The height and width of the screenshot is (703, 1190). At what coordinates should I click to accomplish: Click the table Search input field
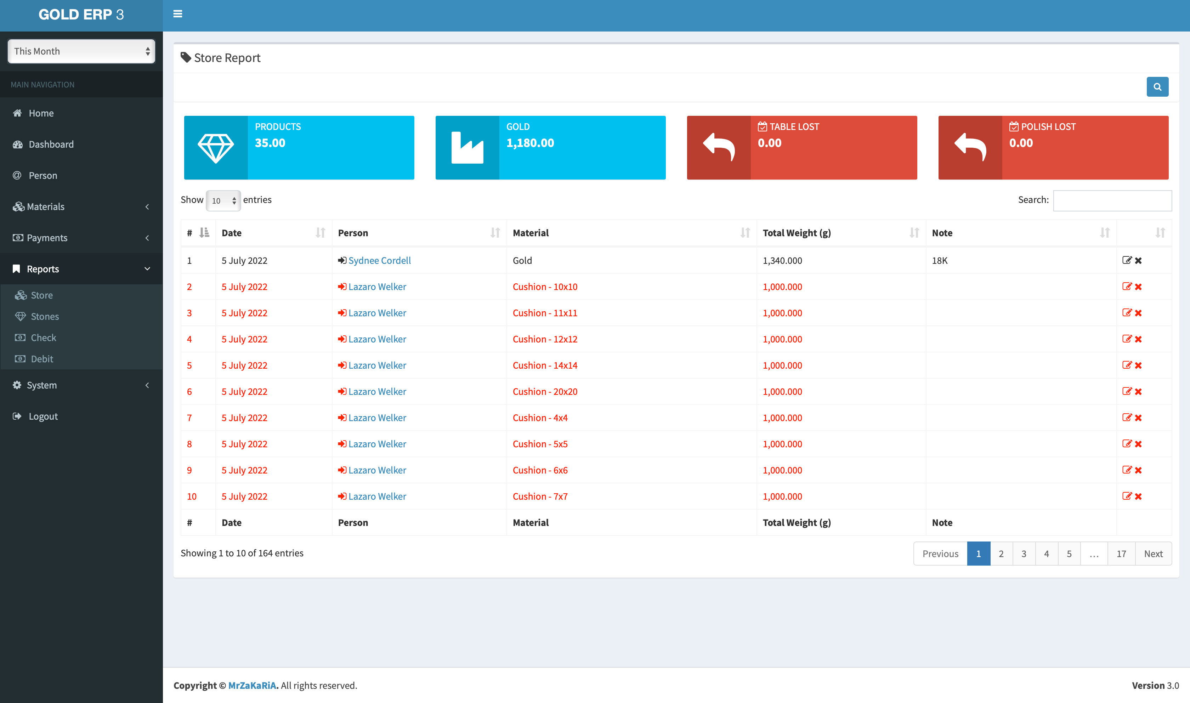point(1112,200)
